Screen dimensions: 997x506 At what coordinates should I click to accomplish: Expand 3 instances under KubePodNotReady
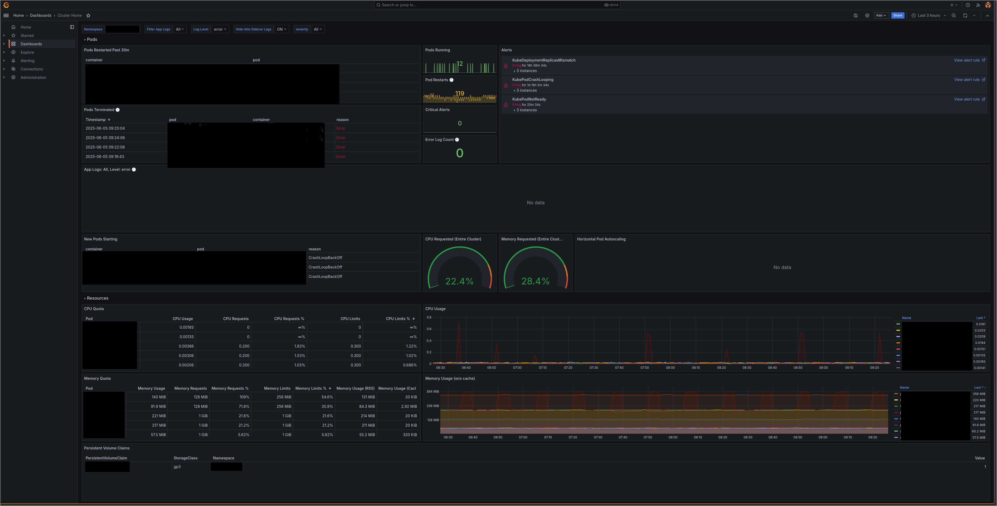pos(525,110)
